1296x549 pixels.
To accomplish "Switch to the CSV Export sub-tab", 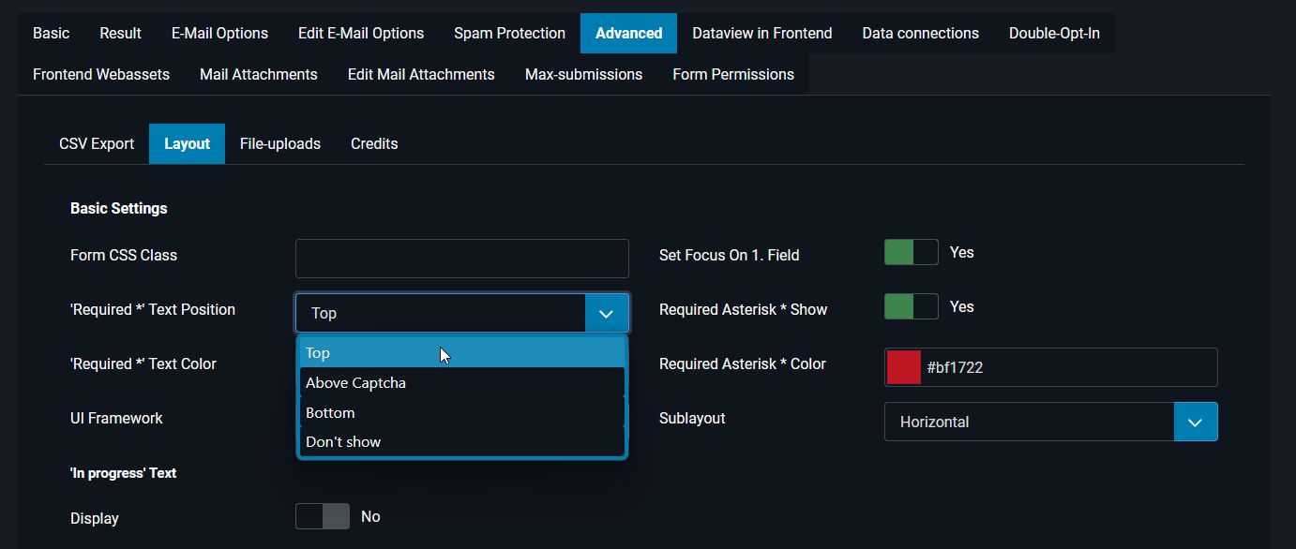I will click(x=96, y=143).
